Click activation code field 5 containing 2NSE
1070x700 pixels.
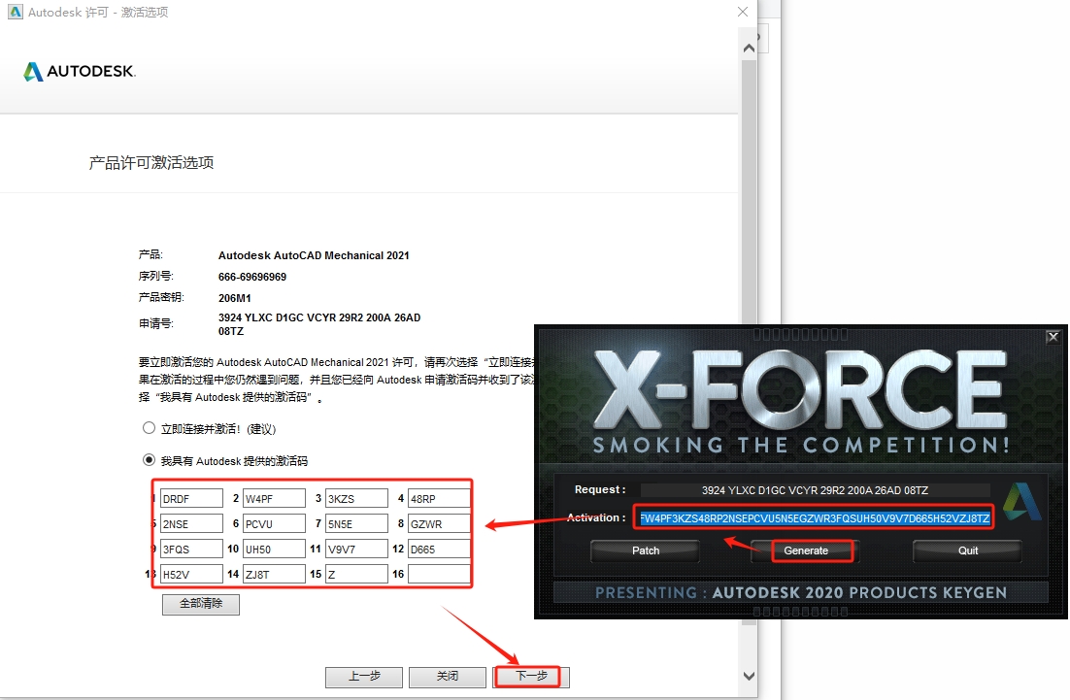191,524
